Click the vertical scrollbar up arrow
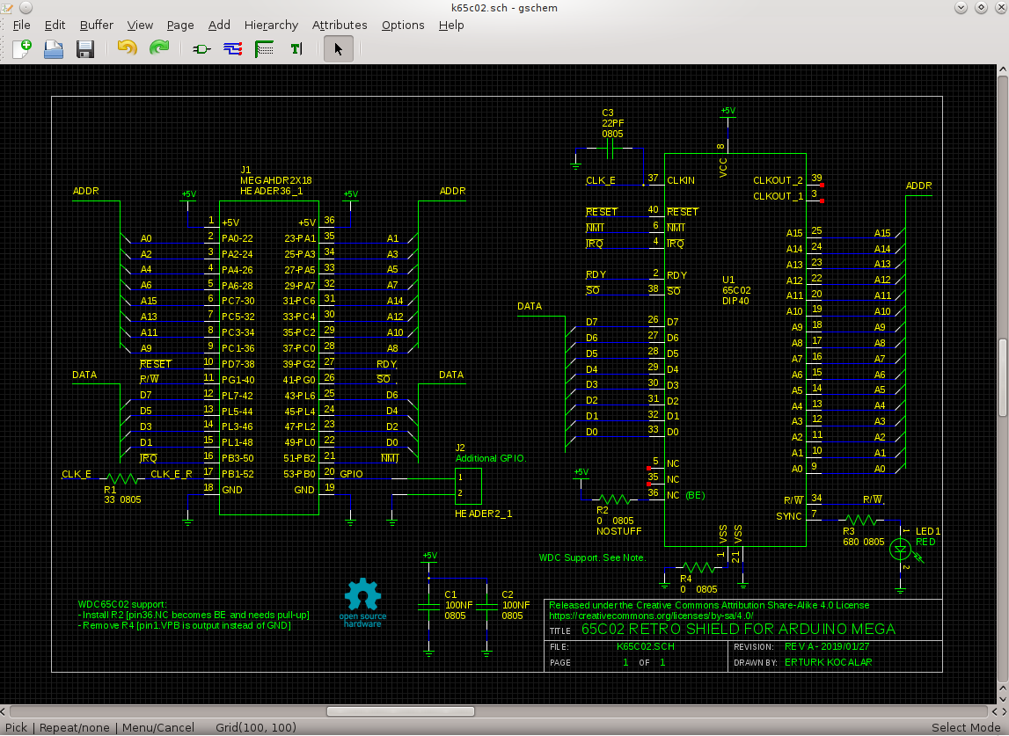This screenshot has width=1009, height=736. pos(1003,69)
